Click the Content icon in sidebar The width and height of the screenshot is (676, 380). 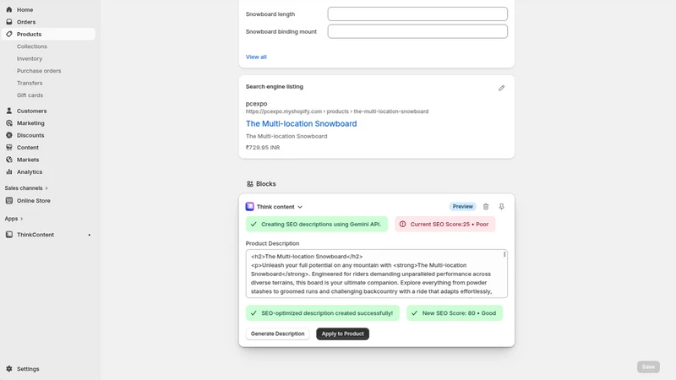click(x=9, y=147)
